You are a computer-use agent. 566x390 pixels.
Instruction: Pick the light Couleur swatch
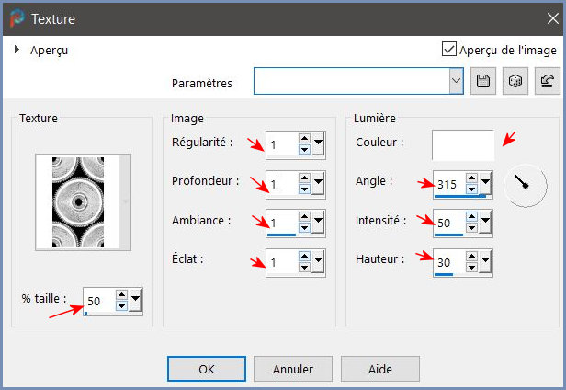pos(462,143)
